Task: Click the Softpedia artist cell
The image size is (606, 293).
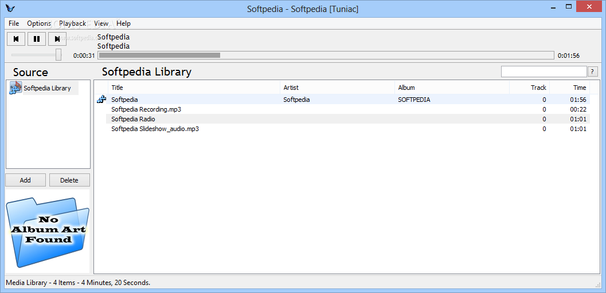Action: 296,100
